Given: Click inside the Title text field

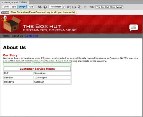Looking at the screenshot, I should pos(110,7).
